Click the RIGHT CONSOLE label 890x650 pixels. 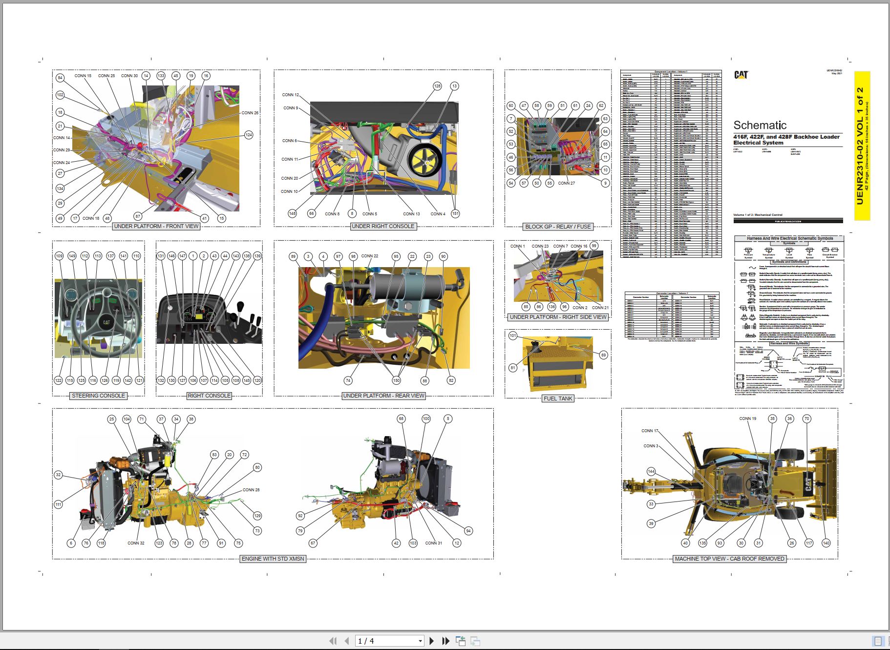click(209, 396)
